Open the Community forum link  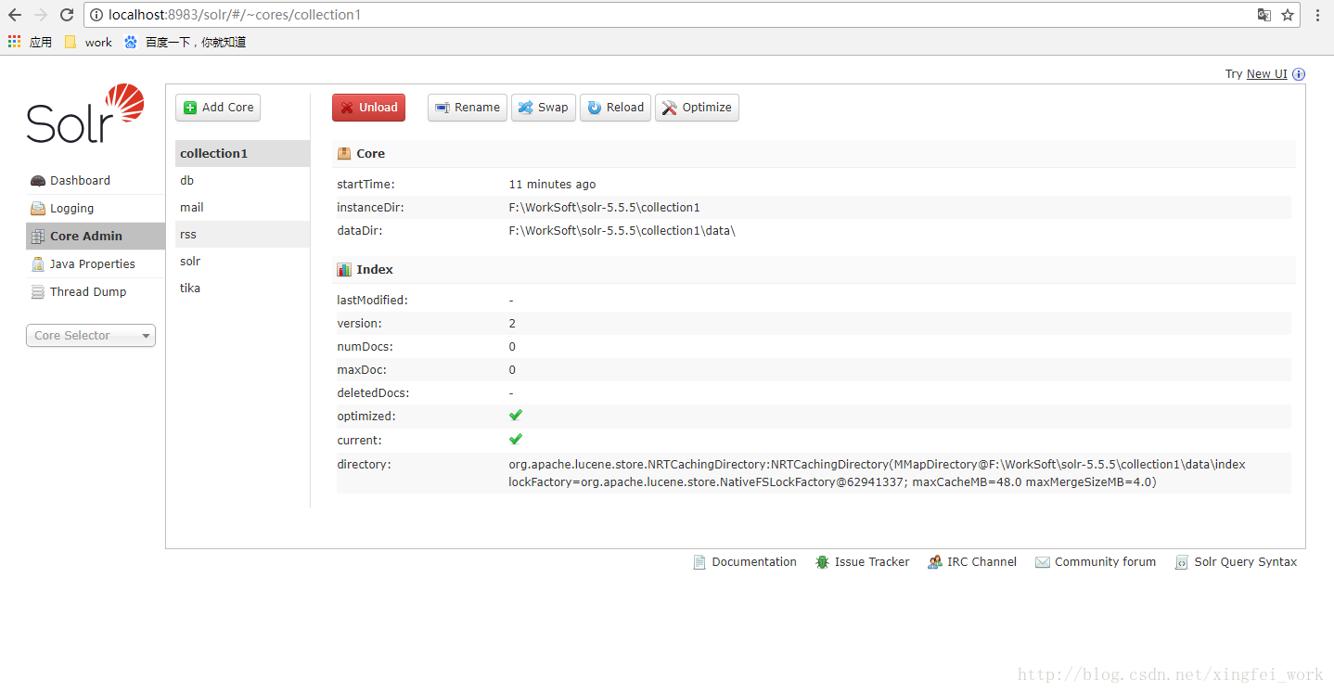tap(1105, 562)
